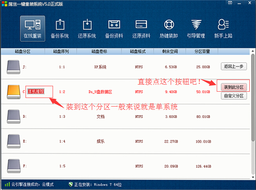Click the 返回上一步 back button
The width and height of the screenshot is (256, 190).
pyautogui.click(x=234, y=66)
